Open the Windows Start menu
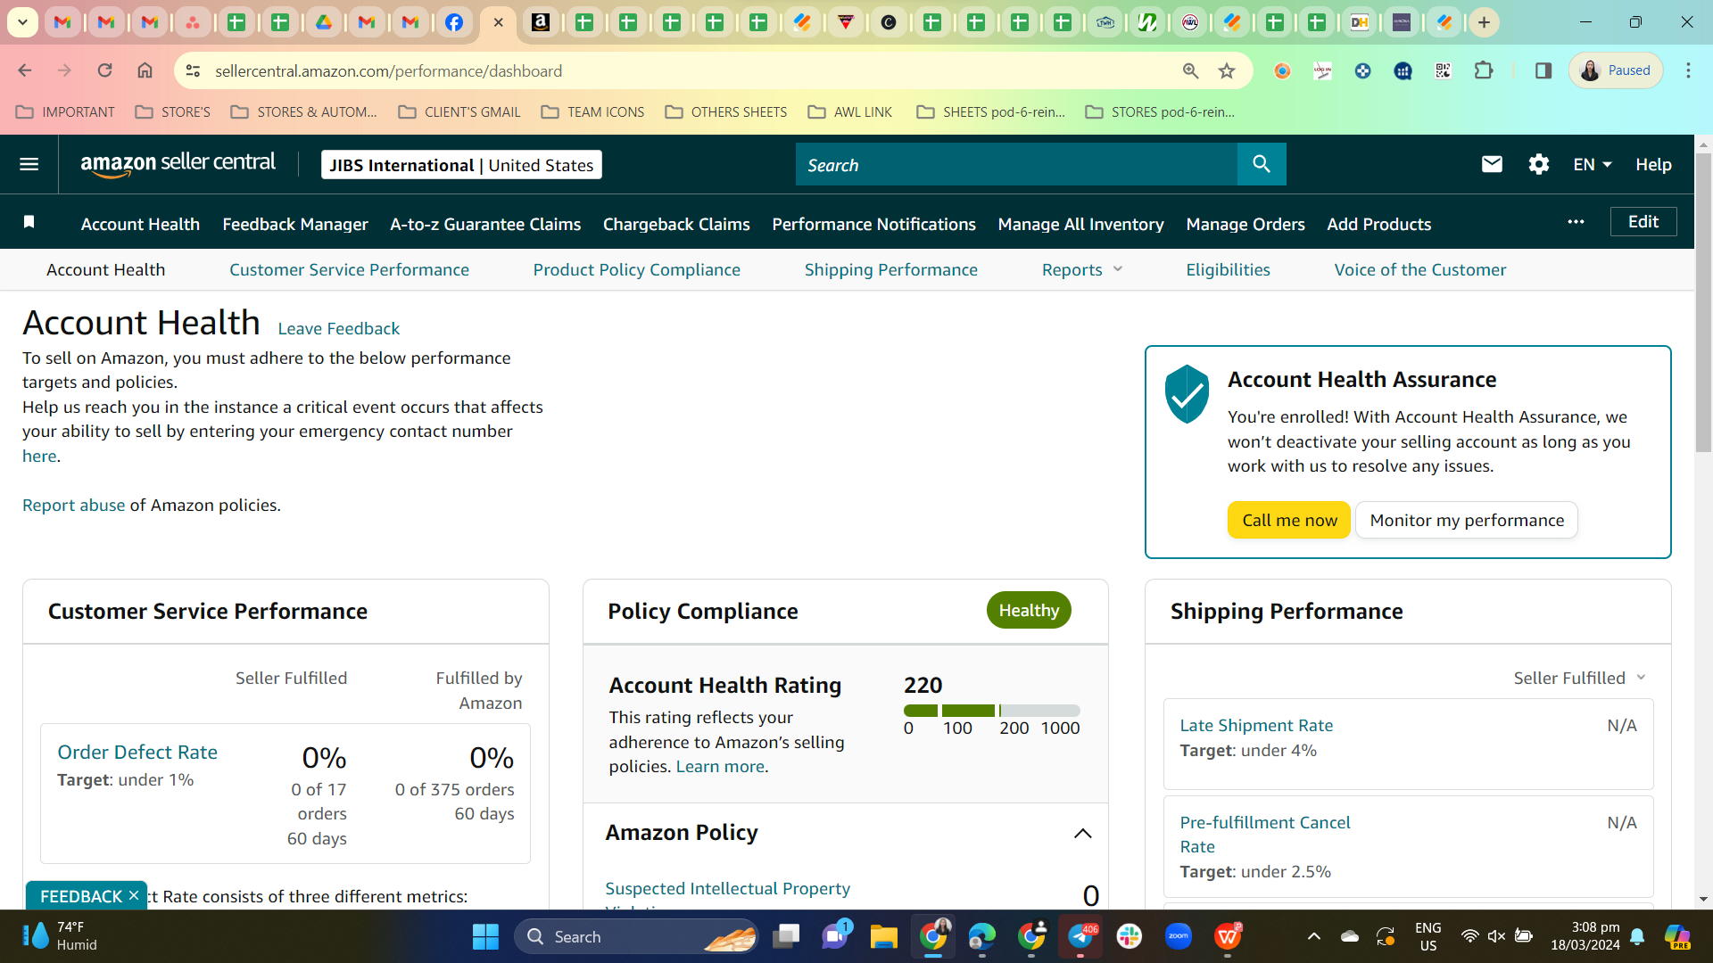The width and height of the screenshot is (1713, 963). click(x=485, y=936)
